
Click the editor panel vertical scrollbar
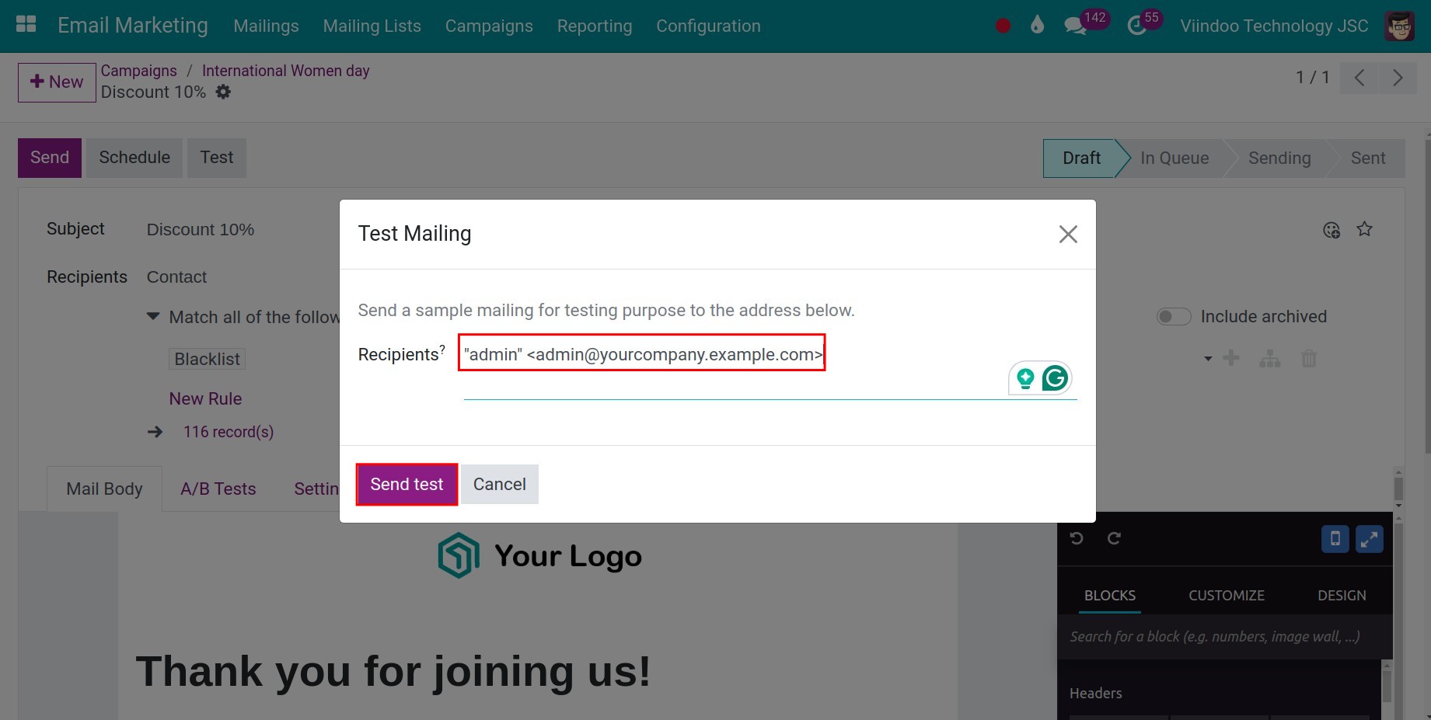(1387, 687)
